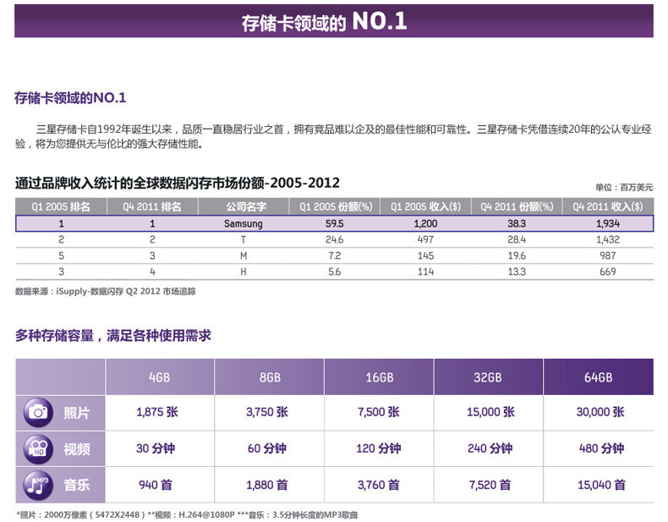The height and width of the screenshot is (522, 668).
Task: Click the purple subheading 存储卡领域的NO.1
Action: click(x=70, y=98)
